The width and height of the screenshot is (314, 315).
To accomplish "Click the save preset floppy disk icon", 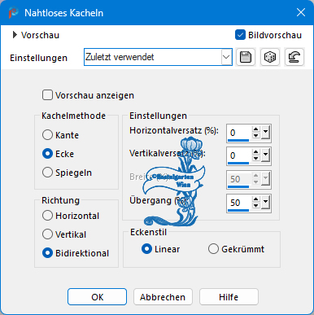I will pos(246,57).
